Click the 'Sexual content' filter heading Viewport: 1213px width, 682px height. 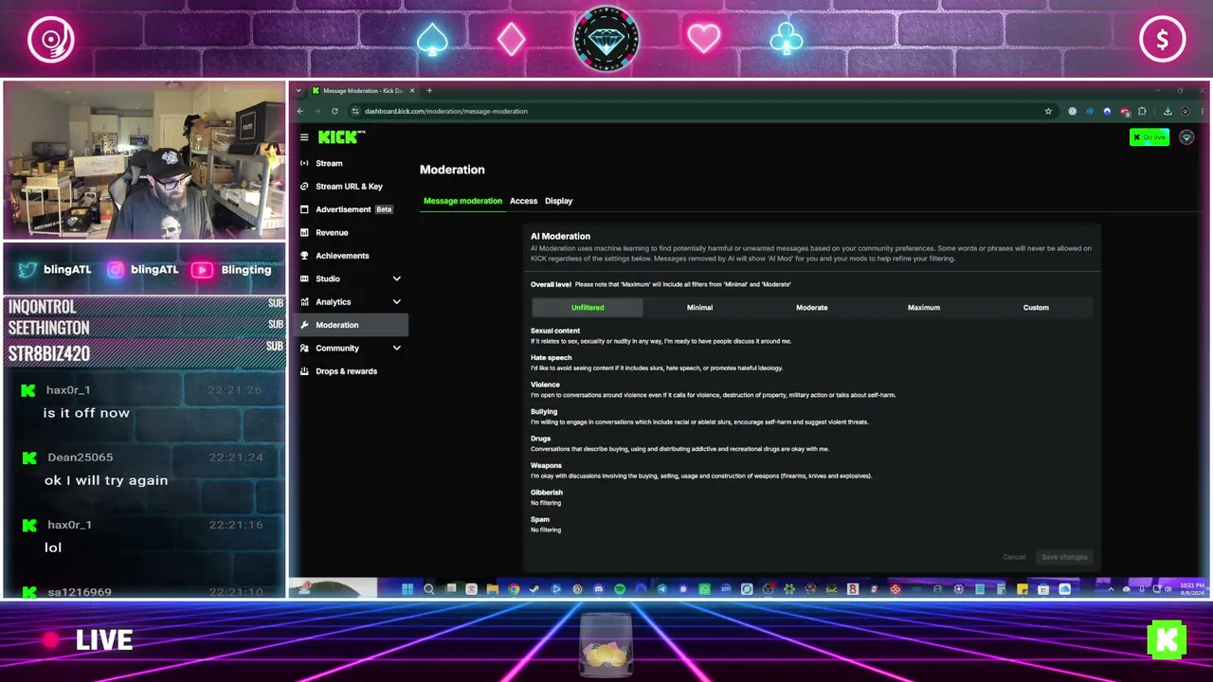click(555, 331)
